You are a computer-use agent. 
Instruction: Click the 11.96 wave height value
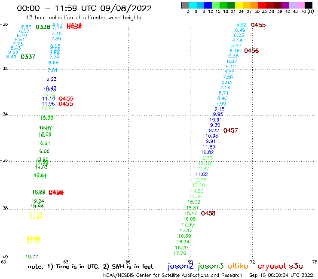[x=48, y=104]
